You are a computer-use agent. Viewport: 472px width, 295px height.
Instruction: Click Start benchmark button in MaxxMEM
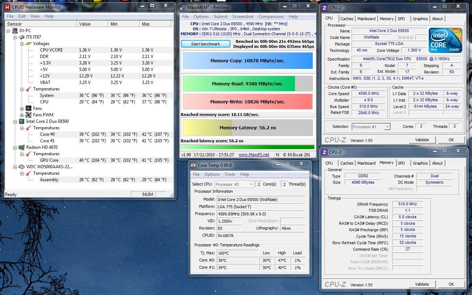pyautogui.click(x=206, y=44)
